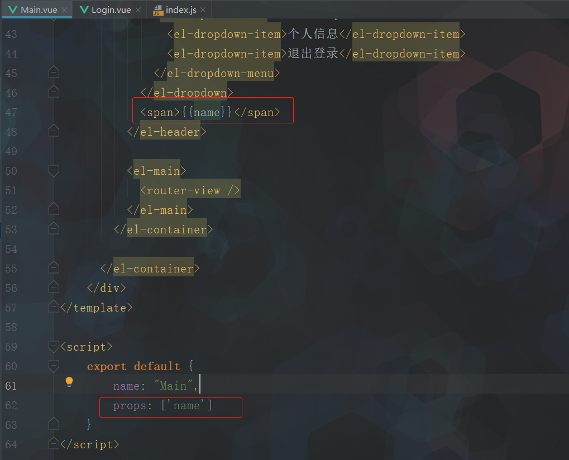
Task: Click the Vue icon on Login.vue tab
Action: (84, 10)
